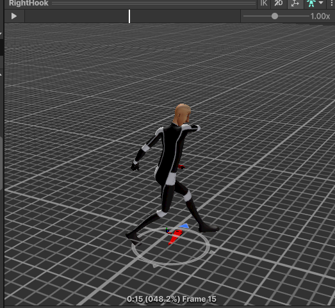Screen dimensions: 335x308
Task: Click the cyan avatar preview icon
Action: click(311, 3)
